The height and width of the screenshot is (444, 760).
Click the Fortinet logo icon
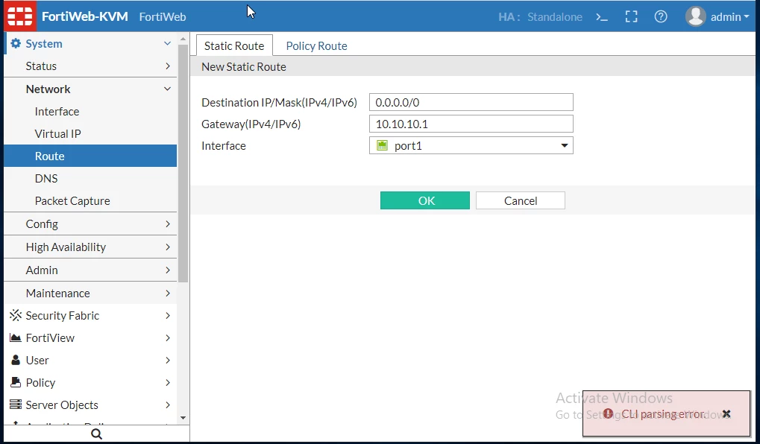[20, 16]
